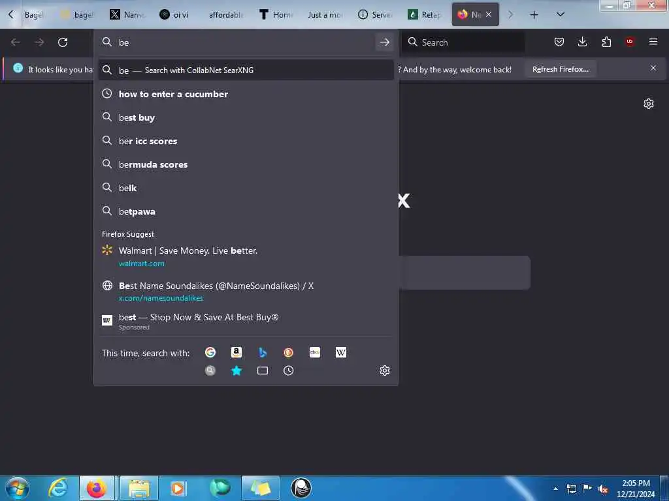Choose the 'belk' search suggestion
This screenshot has height=501, width=669.
[x=246, y=187]
